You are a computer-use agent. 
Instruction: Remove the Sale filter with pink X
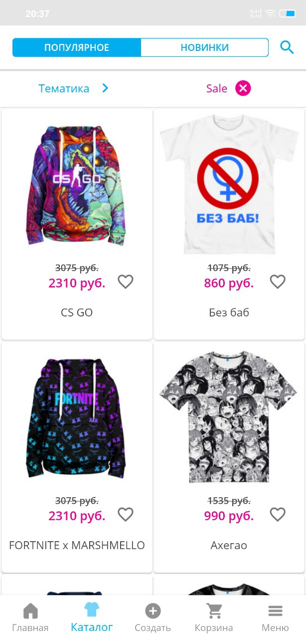[x=243, y=88]
